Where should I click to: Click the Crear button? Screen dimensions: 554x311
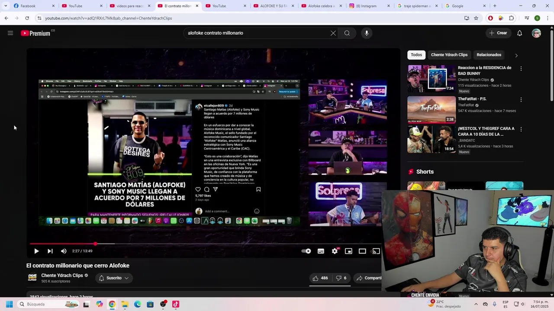(498, 33)
